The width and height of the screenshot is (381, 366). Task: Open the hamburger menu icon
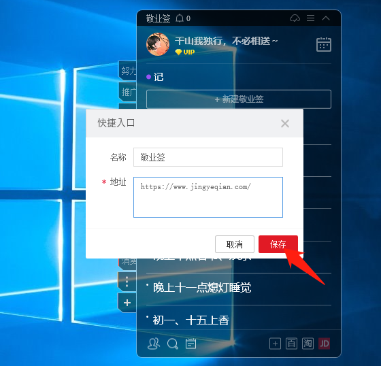(310, 18)
